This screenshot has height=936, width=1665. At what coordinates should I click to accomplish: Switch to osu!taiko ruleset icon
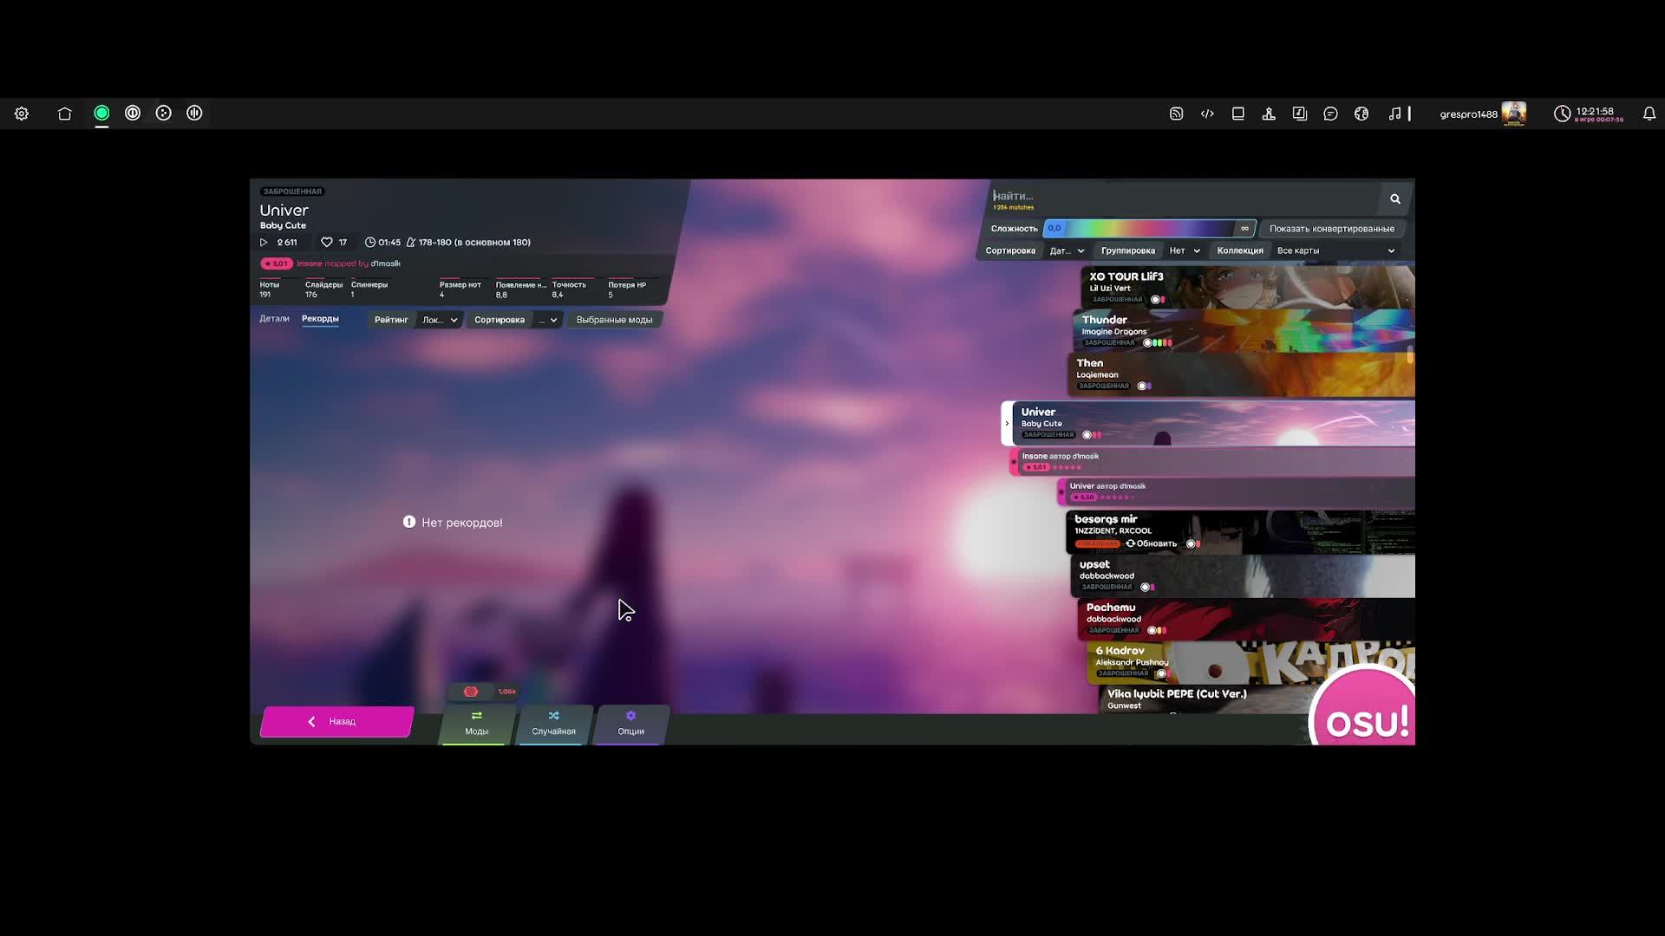[x=133, y=114]
